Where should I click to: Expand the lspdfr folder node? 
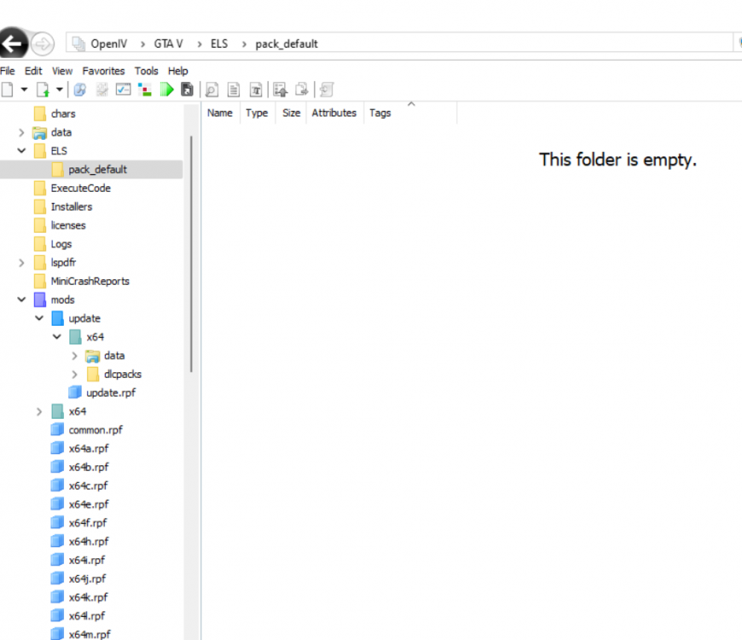[x=21, y=263]
